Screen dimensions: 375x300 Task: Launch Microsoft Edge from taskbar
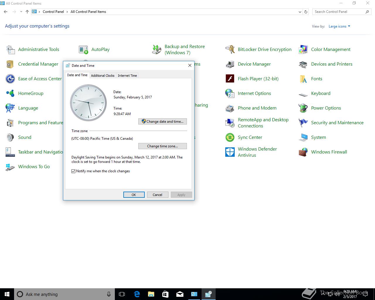[x=137, y=294]
